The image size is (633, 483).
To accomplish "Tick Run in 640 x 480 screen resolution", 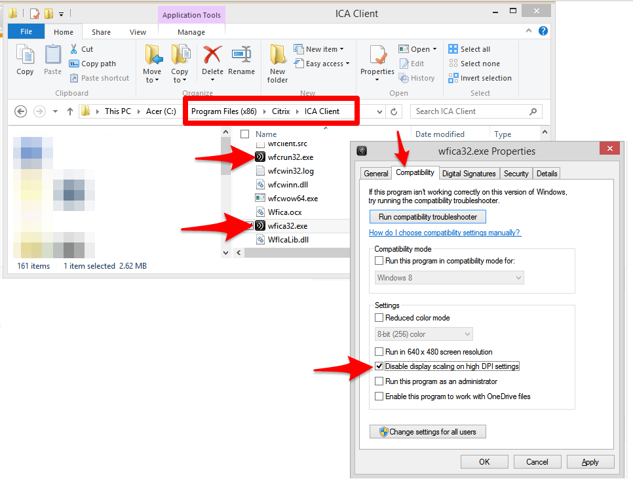I will (379, 352).
